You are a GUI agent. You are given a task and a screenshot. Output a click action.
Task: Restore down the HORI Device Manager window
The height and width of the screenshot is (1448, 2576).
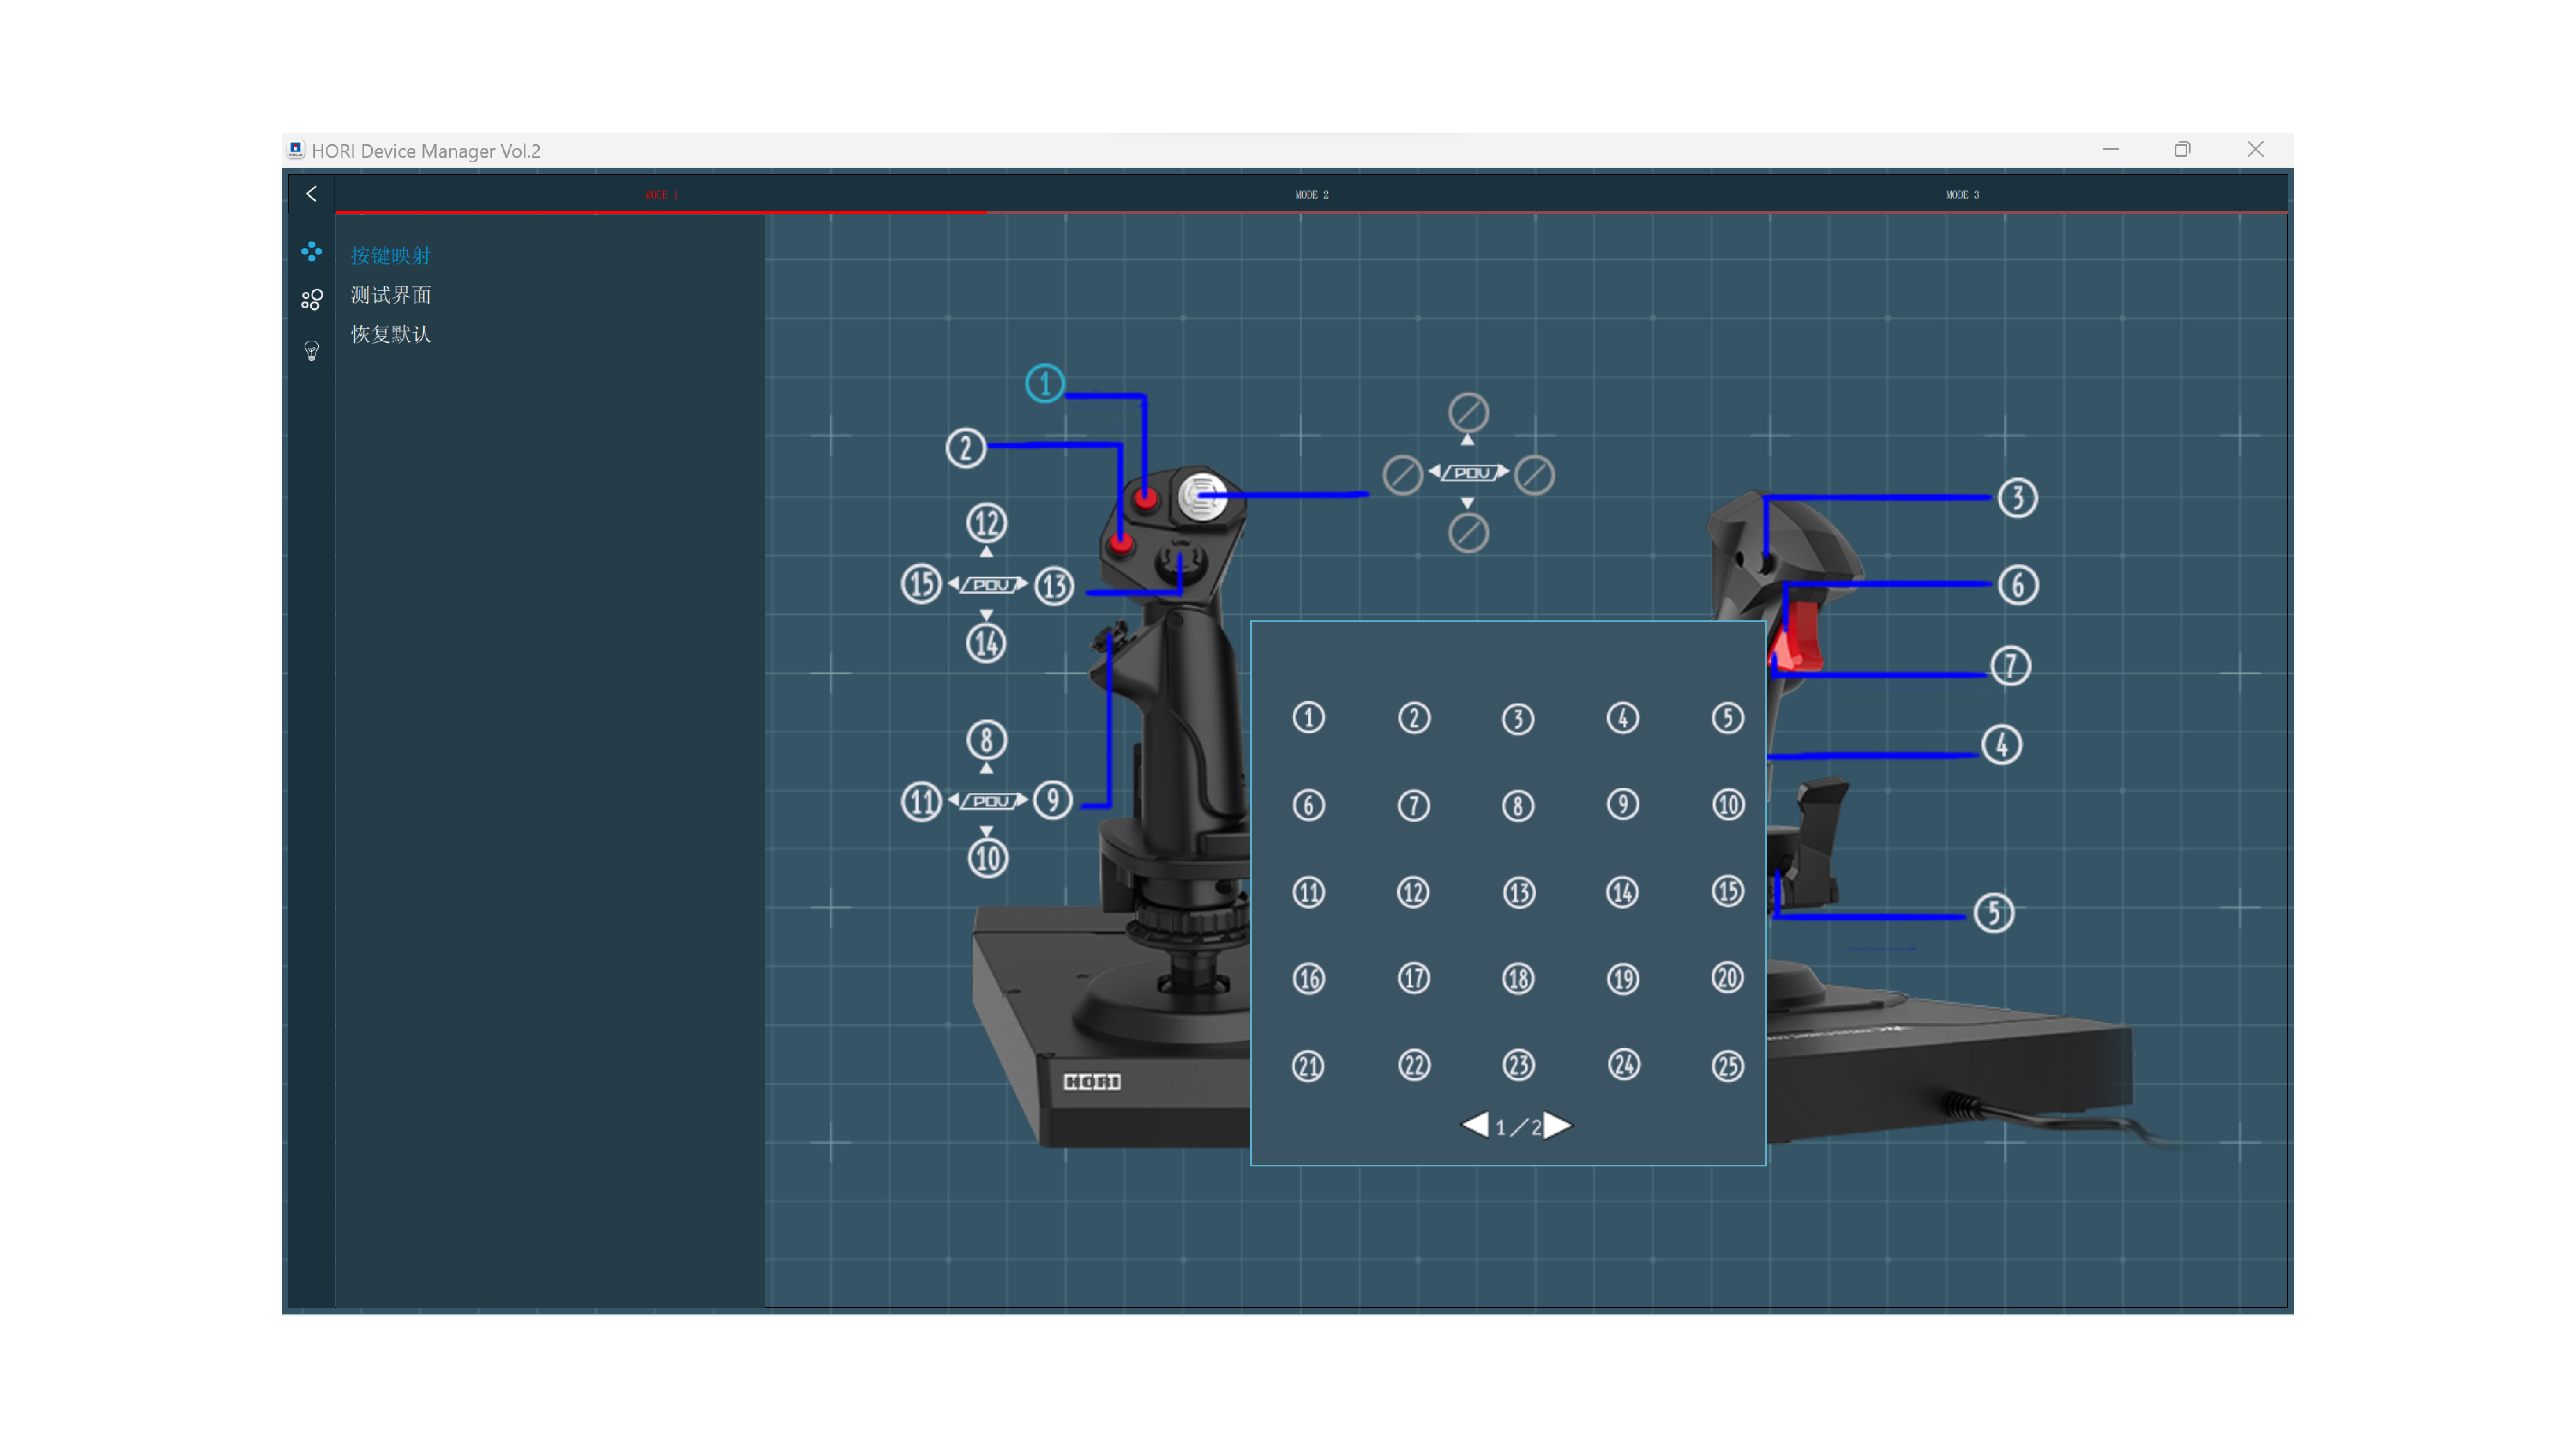[x=2182, y=149]
